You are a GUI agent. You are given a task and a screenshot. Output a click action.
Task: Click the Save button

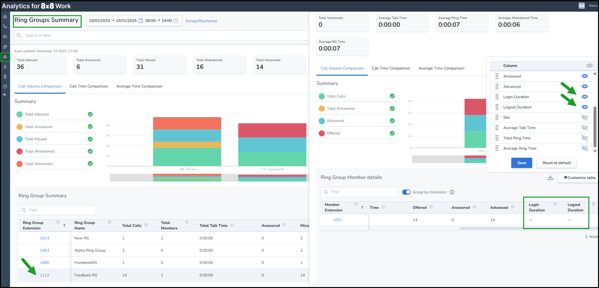pyautogui.click(x=521, y=163)
